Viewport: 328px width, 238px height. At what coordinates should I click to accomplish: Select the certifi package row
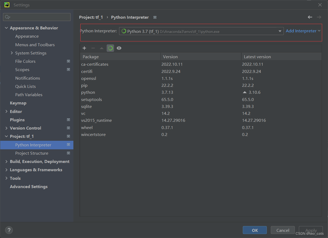pyautogui.click(x=201, y=71)
